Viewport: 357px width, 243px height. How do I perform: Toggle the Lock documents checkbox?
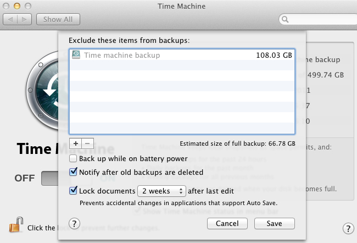(x=73, y=191)
